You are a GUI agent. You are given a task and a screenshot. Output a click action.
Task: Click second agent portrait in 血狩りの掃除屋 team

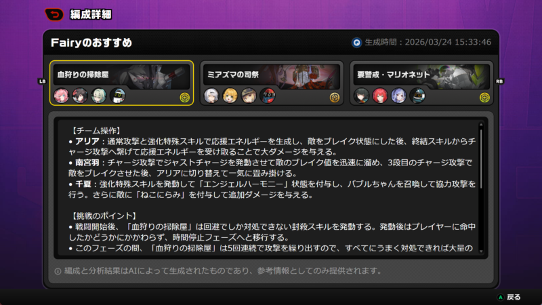(80, 96)
